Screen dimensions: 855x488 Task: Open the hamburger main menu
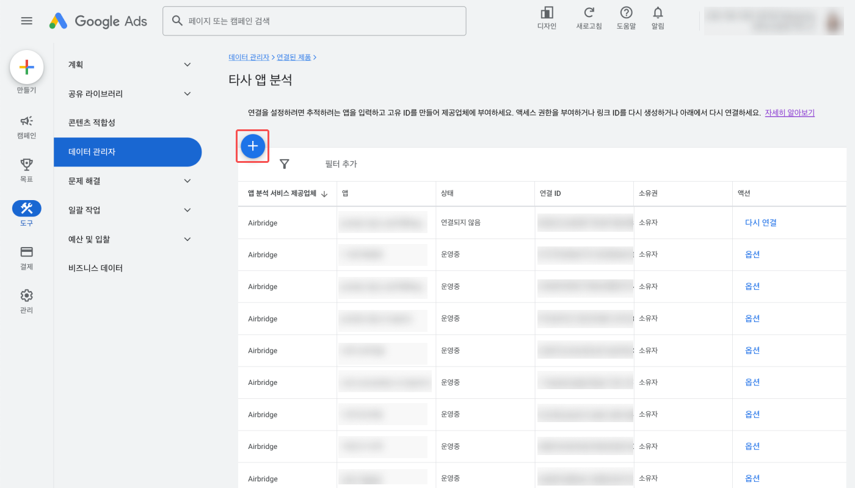26,21
